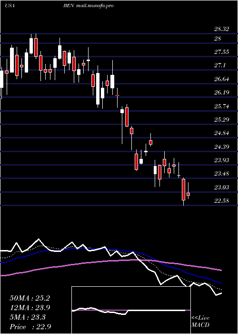The height and width of the screenshot is (334, 238).
Task: Click the 27.1 price axis label
Action: click(220, 65)
